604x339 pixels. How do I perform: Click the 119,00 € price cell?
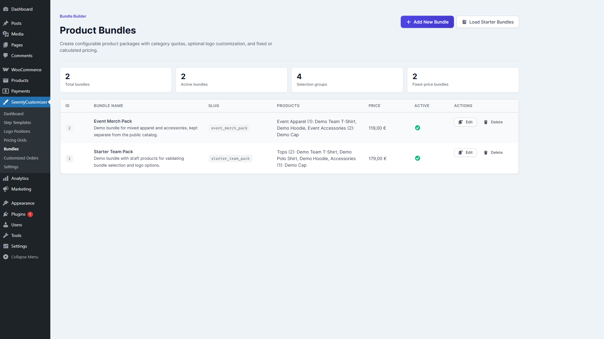[x=377, y=128]
